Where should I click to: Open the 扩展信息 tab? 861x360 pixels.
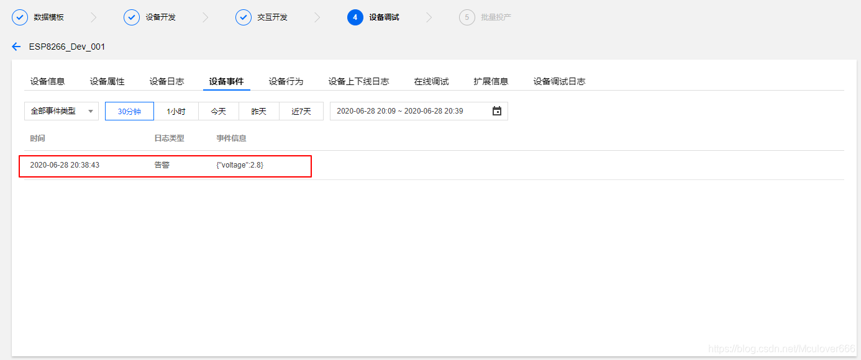(491, 81)
